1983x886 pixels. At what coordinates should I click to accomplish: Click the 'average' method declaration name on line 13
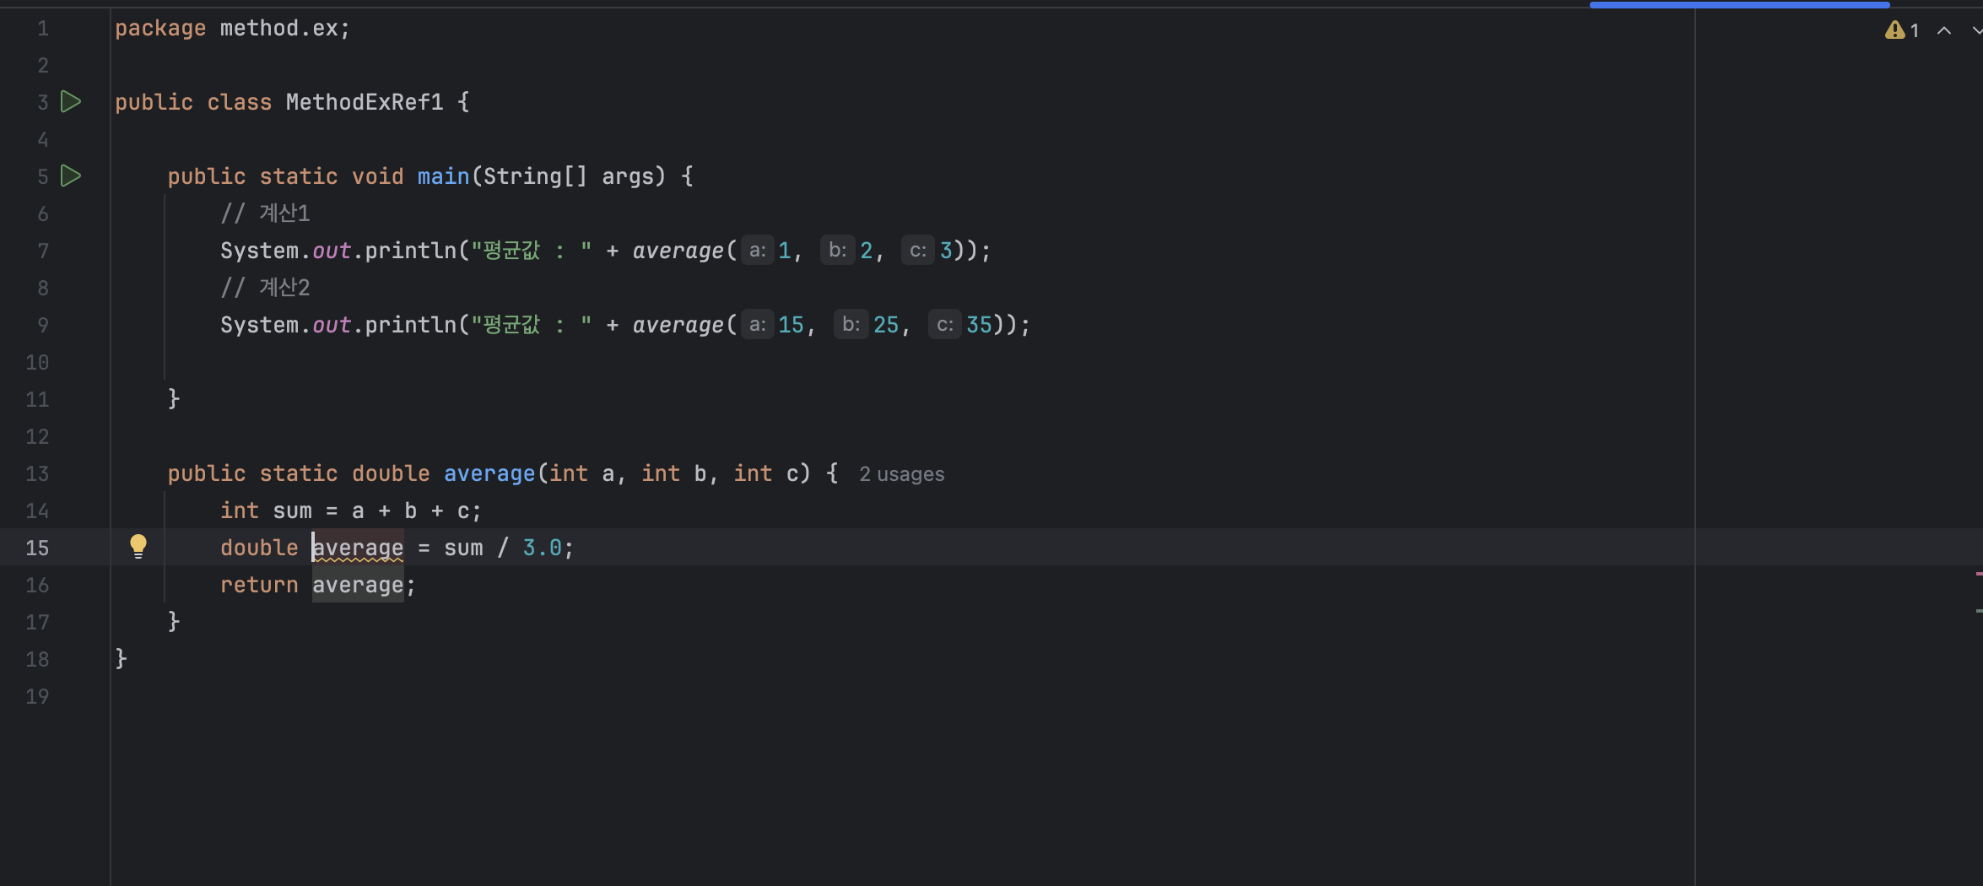point(489,473)
